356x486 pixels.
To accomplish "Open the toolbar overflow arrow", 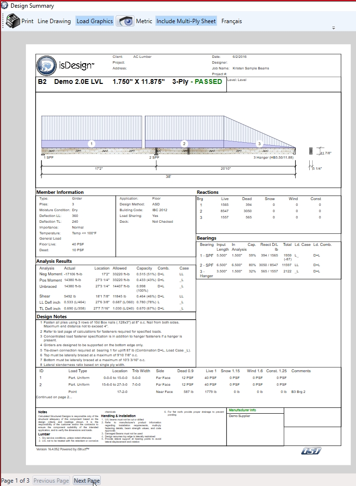I will coord(333,28).
